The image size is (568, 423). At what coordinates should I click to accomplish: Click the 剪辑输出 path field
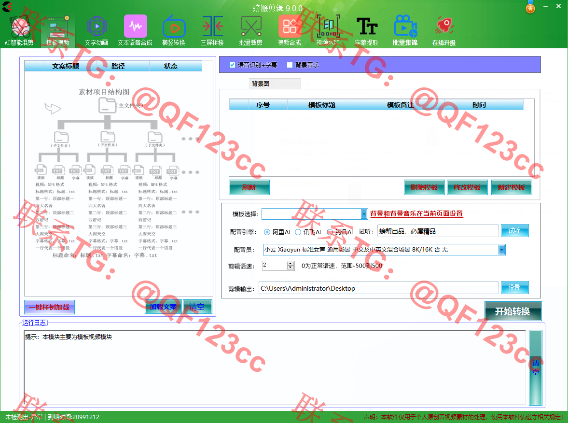click(x=378, y=288)
